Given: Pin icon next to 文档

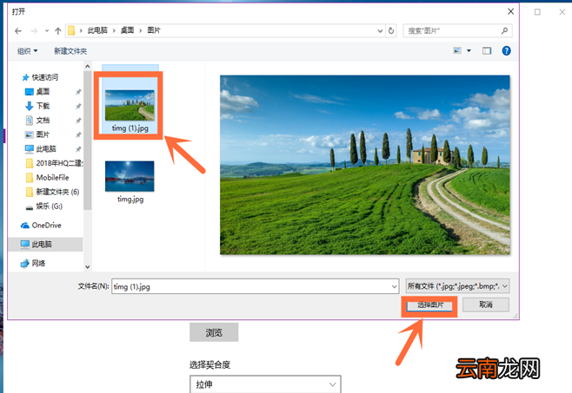Looking at the screenshot, I should coord(78,121).
